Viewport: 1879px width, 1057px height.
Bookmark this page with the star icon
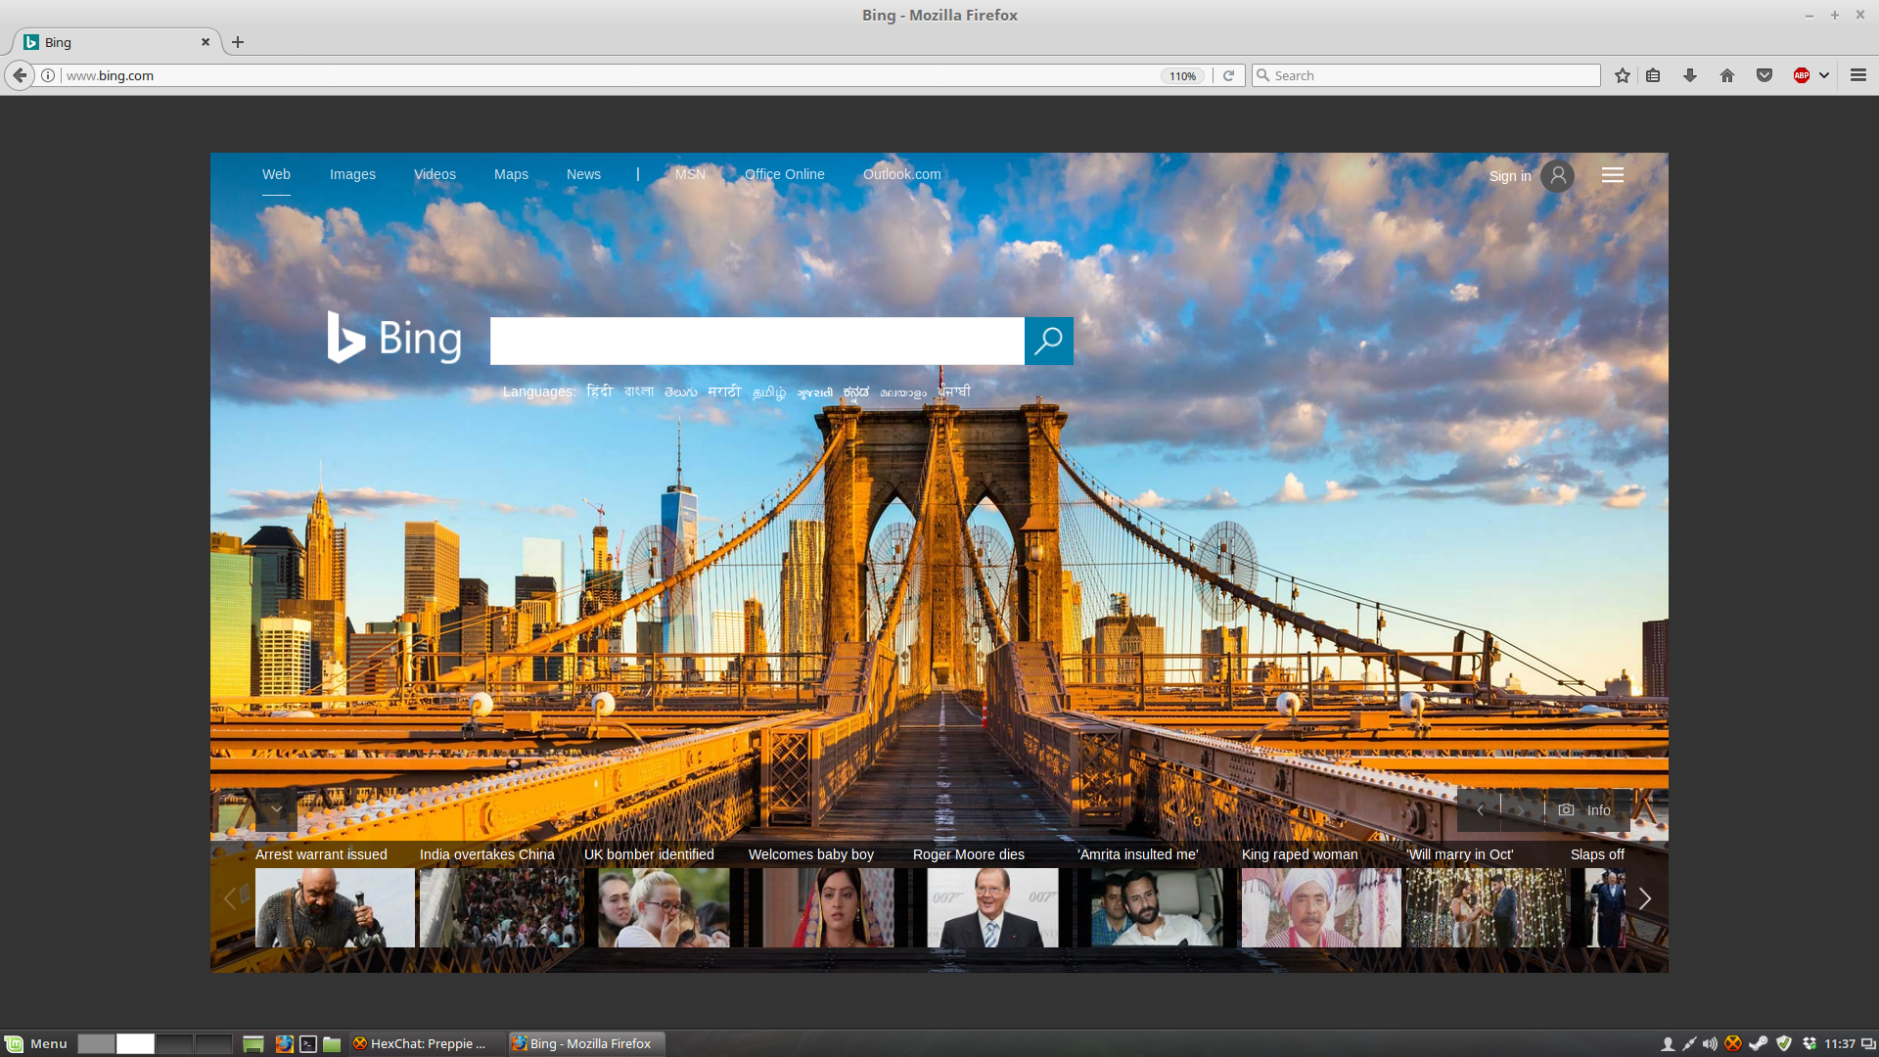tap(1623, 75)
